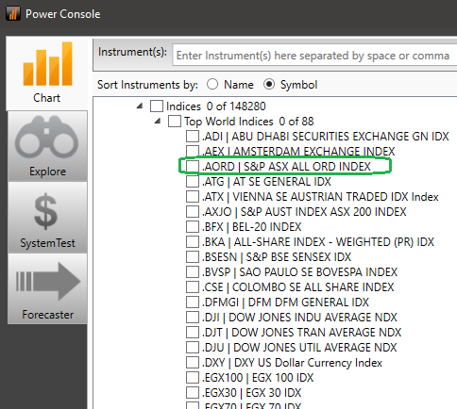This screenshot has width=457, height=409.
Task: Select SAO PAULO SE BOVESPA INDEX text
Action: 318,272
